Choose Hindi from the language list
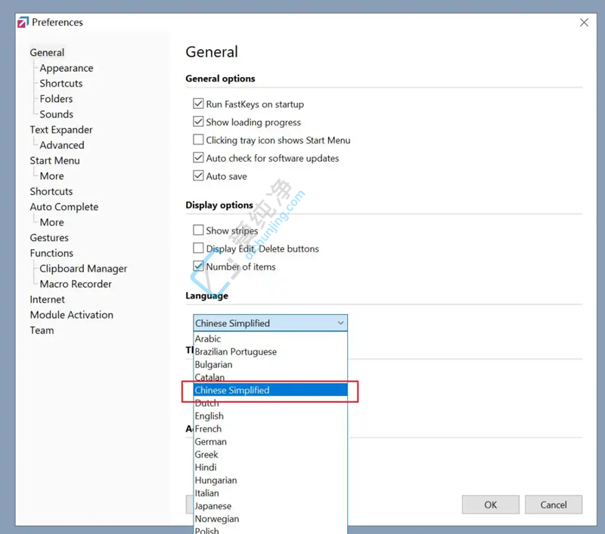The height and width of the screenshot is (534, 605). click(270, 468)
